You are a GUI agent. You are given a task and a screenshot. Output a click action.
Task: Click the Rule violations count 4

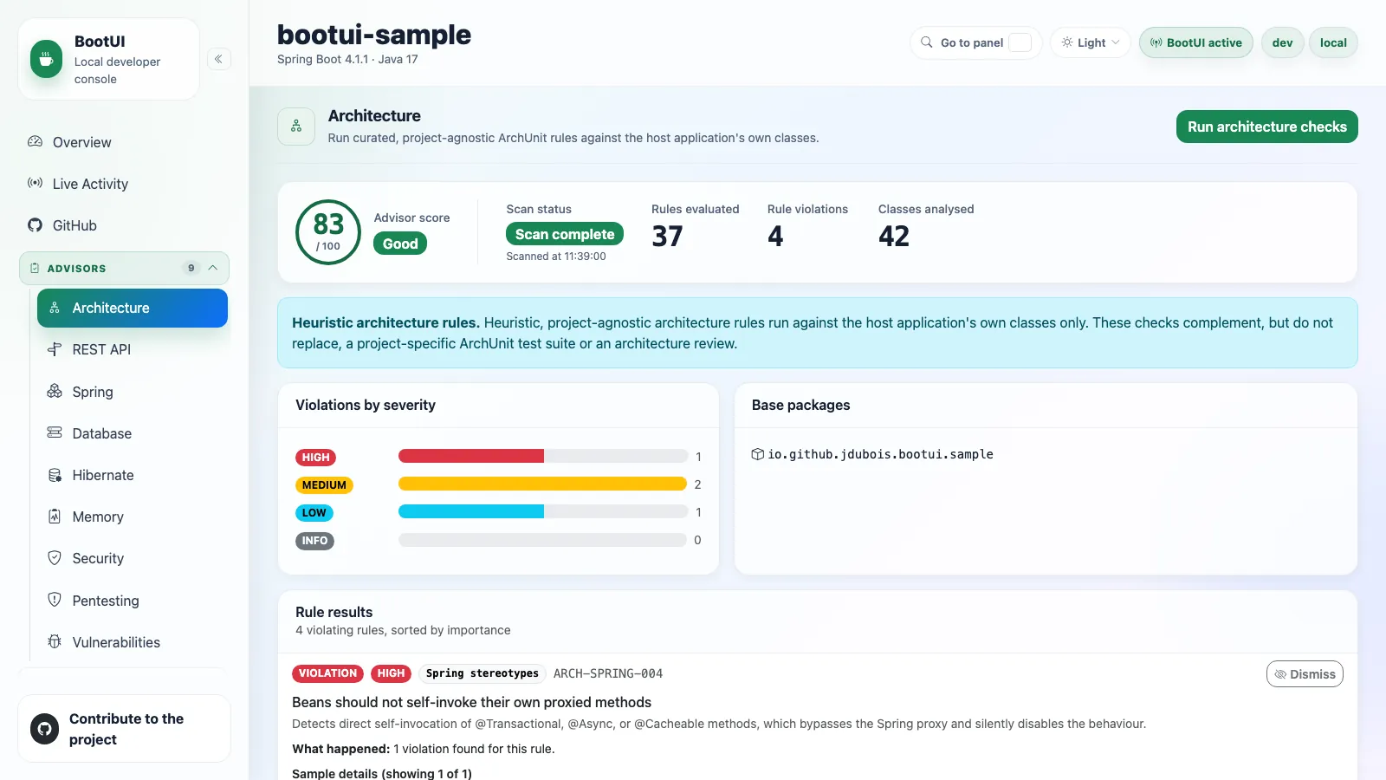click(775, 236)
